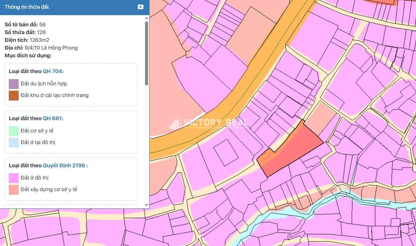The width and height of the screenshot is (416, 246).
Task: Click the green Đất cơ sở y tế swatch
Action: tap(14, 131)
